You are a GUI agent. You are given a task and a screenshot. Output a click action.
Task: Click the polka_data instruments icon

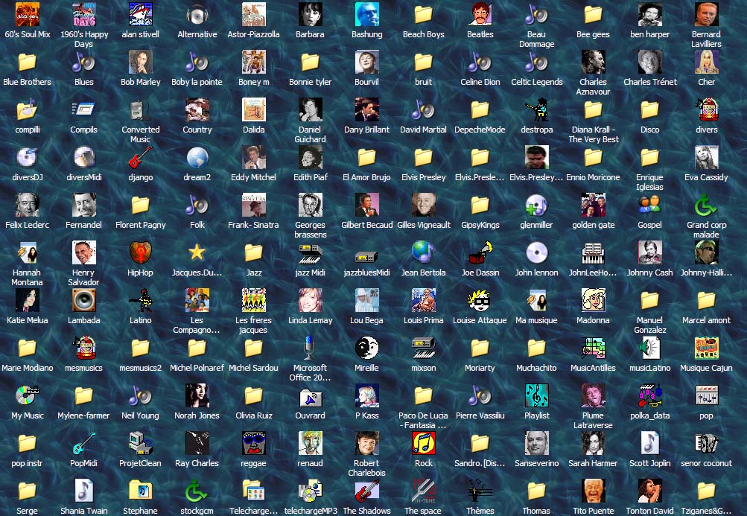650,395
